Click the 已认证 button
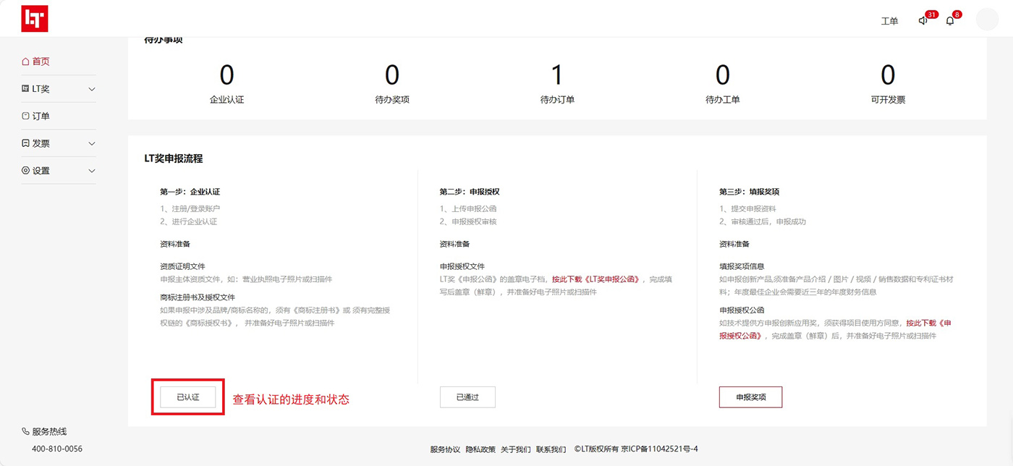 coord(187,397)
